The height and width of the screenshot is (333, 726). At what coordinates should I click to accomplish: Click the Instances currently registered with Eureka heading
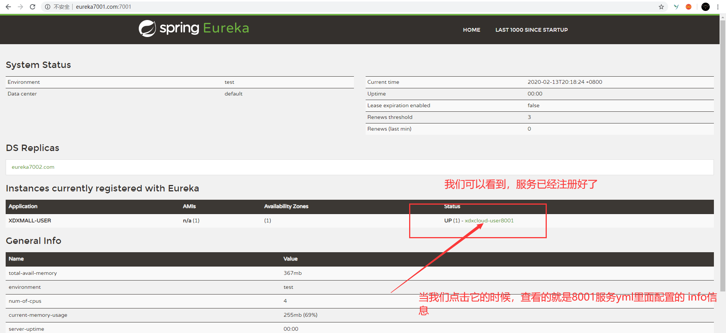[102, 188]
